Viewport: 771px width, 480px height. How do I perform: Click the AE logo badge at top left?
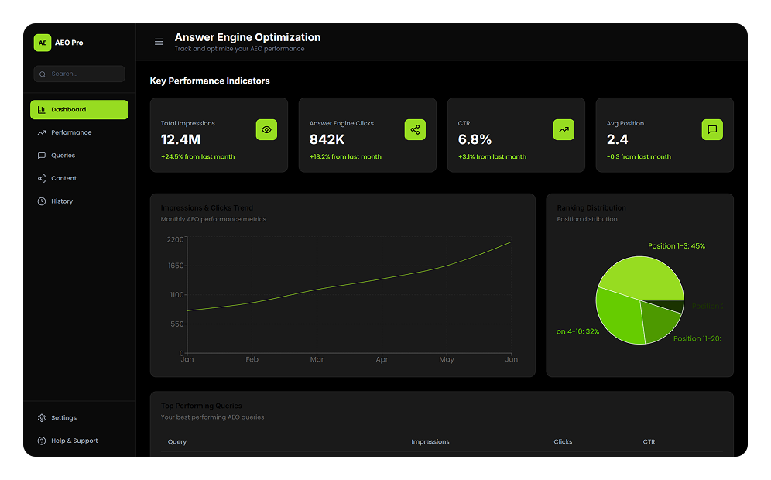tap(43, 43)
